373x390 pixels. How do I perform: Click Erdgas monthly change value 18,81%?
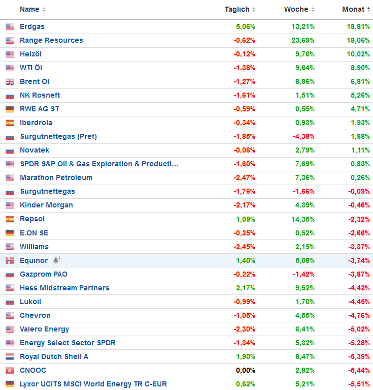(x=357, y=26)
